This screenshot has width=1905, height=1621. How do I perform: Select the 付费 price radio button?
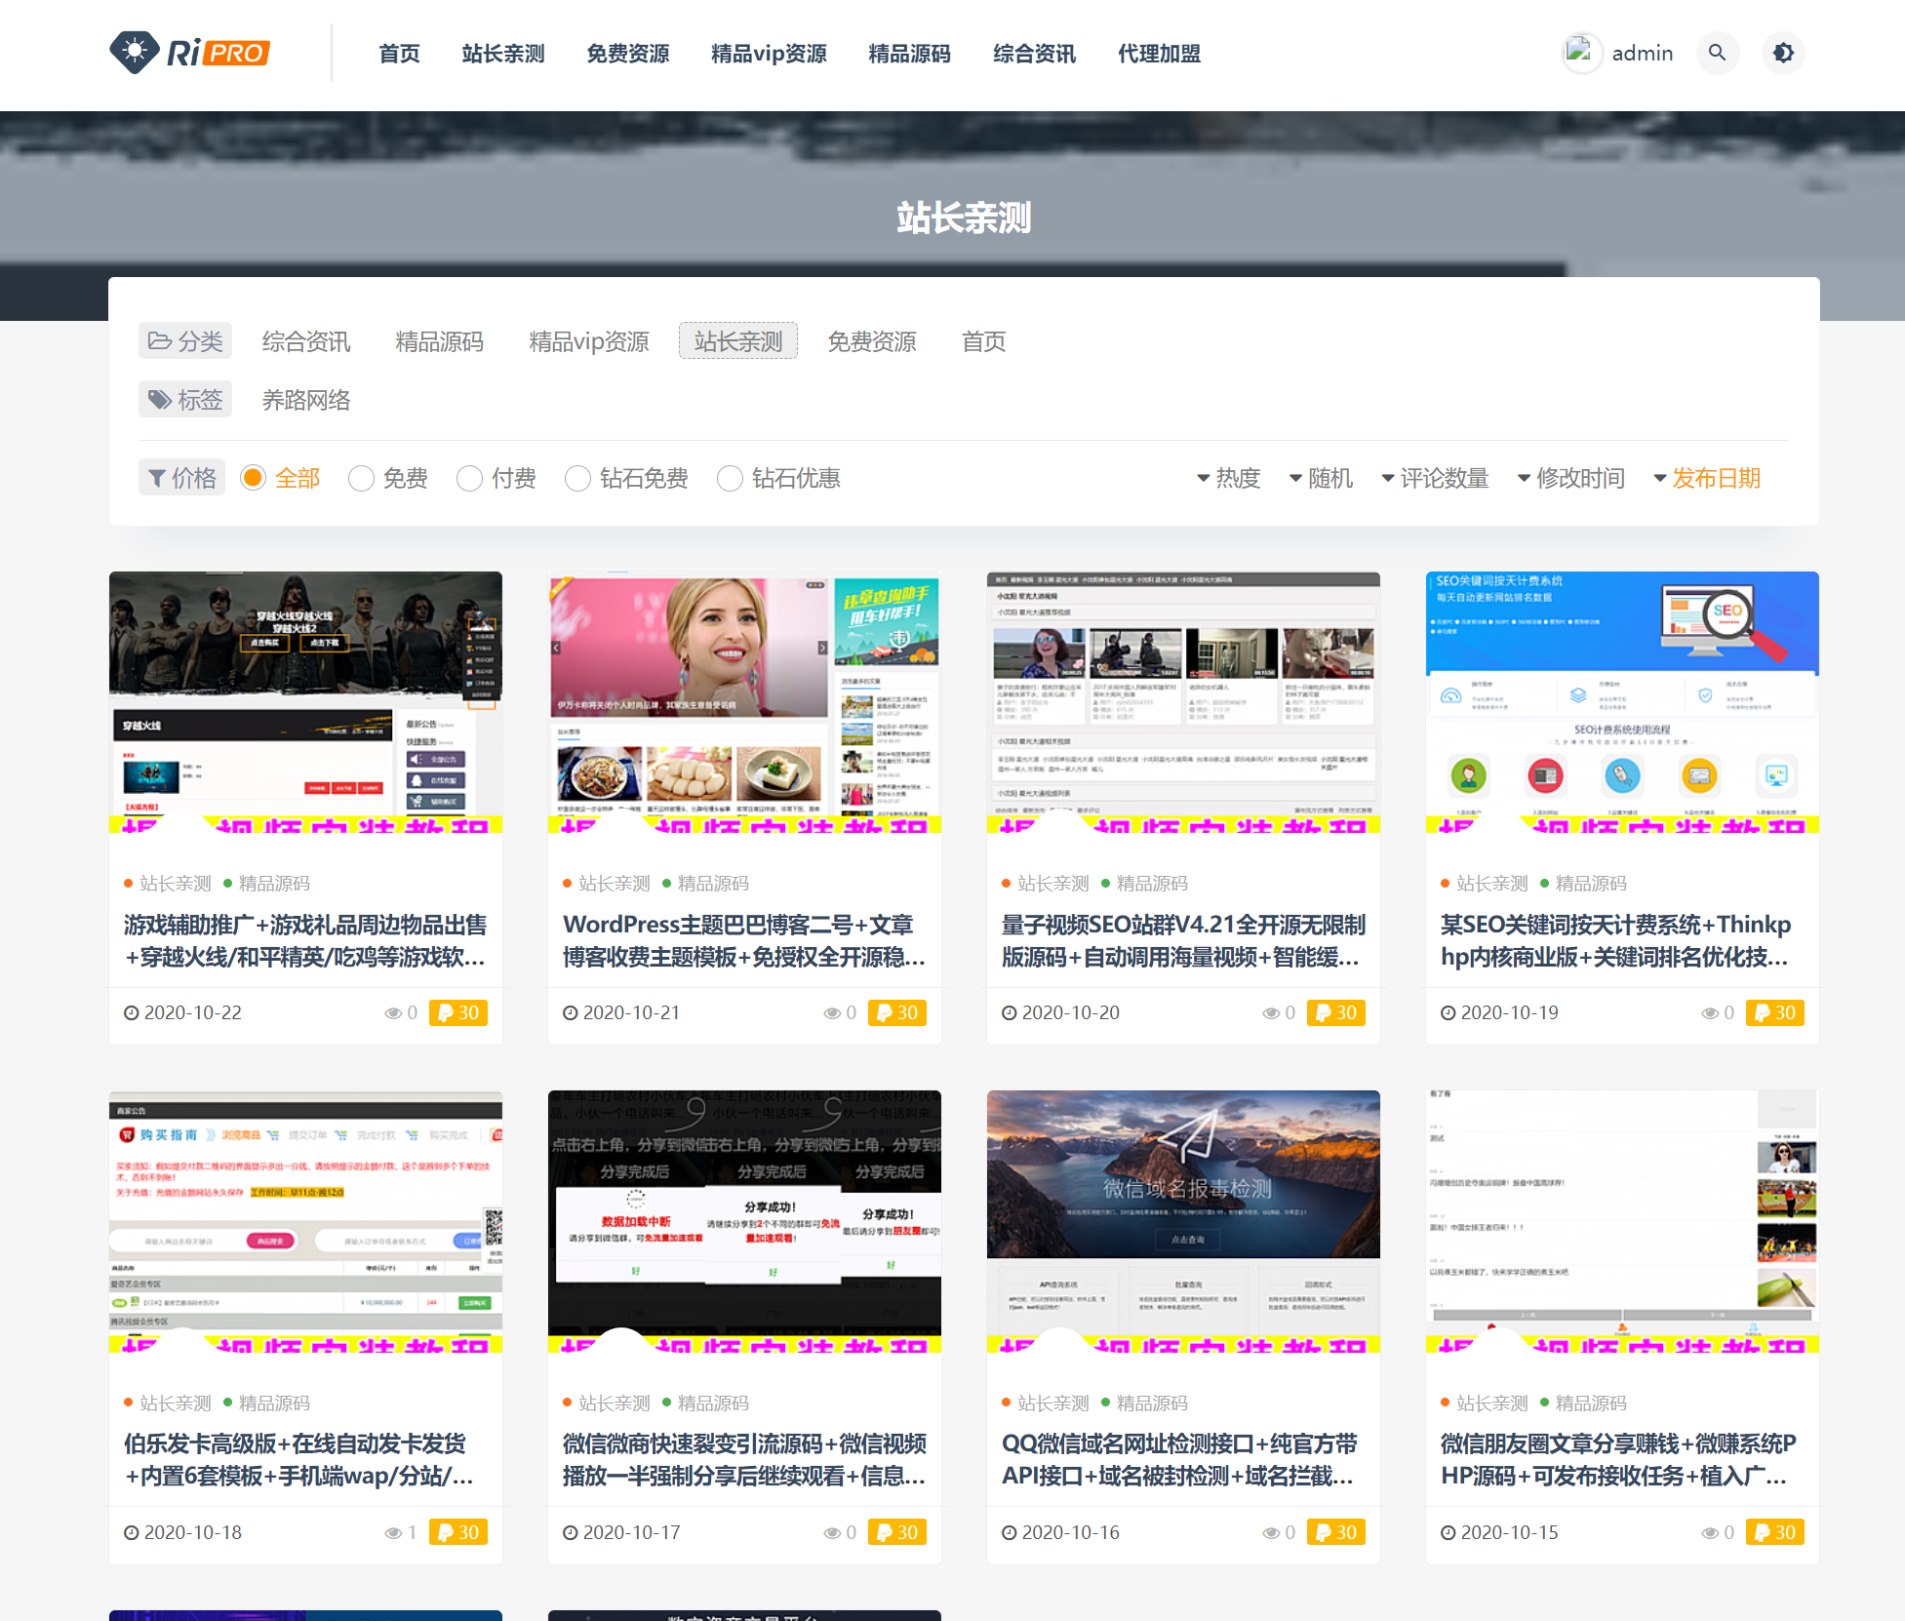point(470,478)
